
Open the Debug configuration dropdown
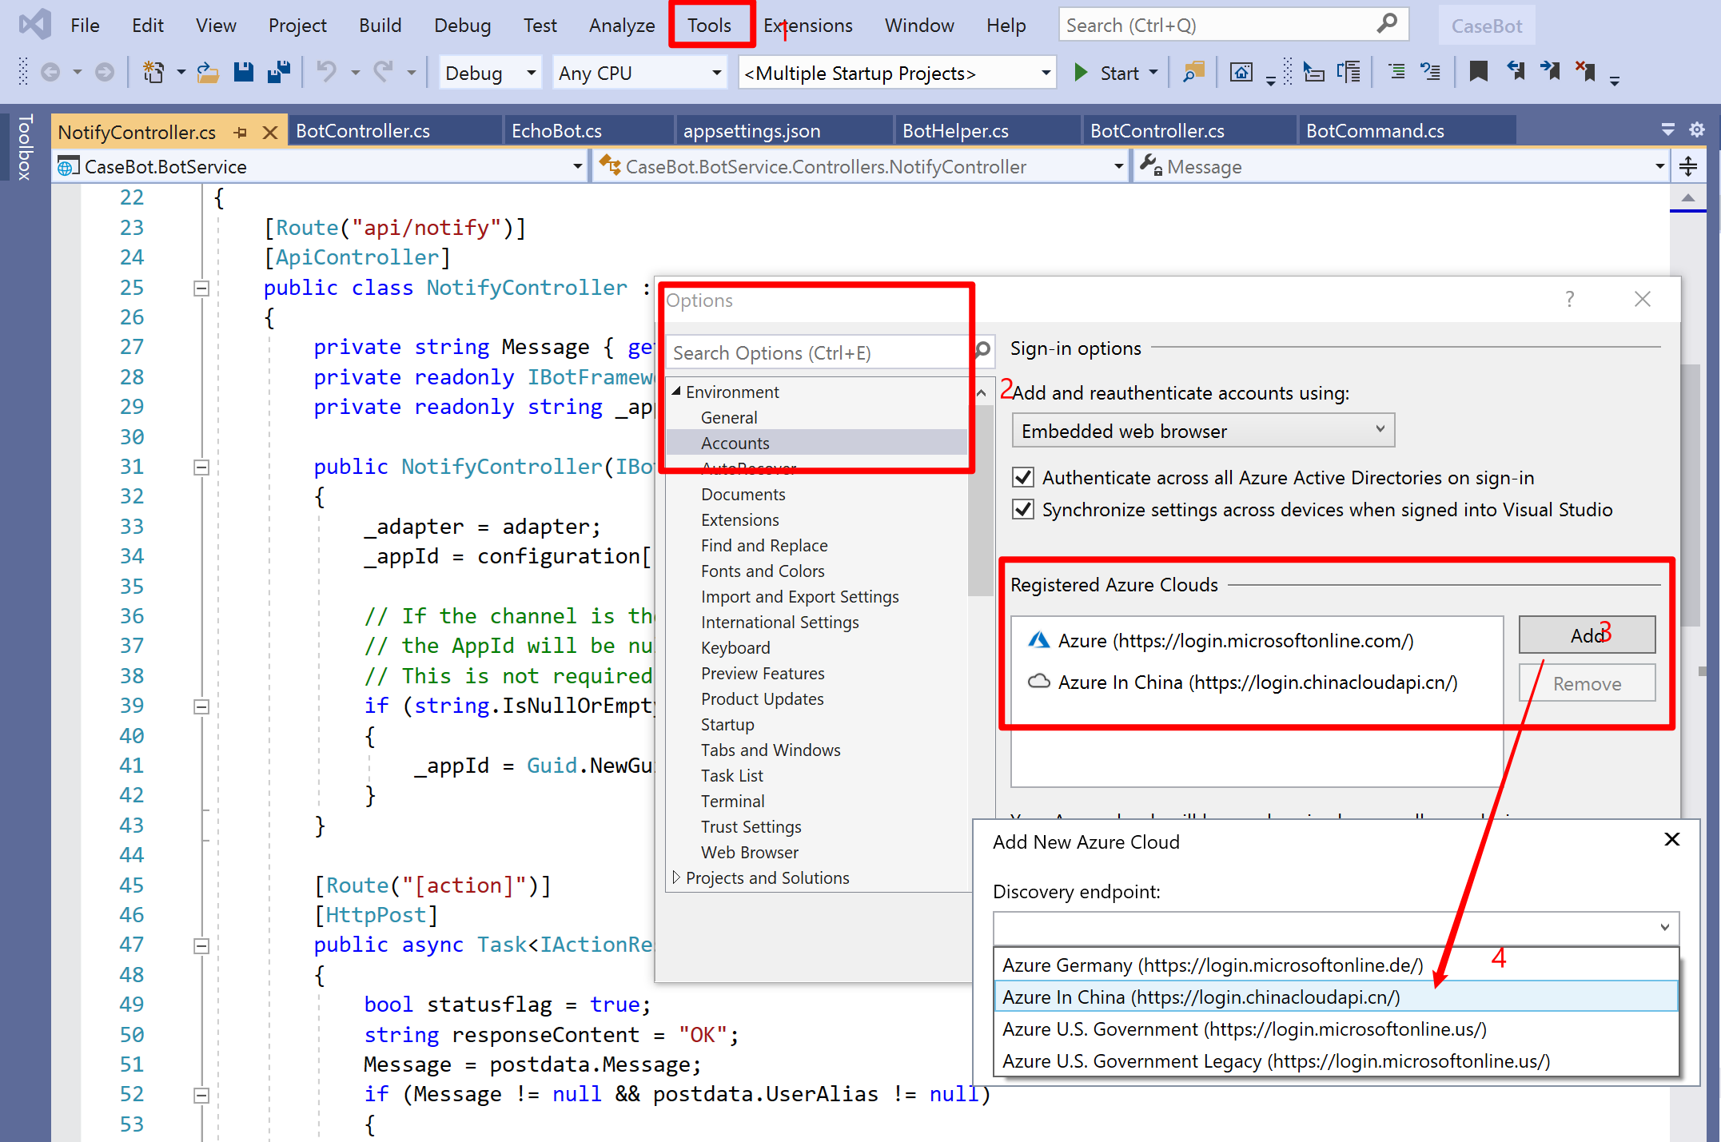tap(529, 73)
